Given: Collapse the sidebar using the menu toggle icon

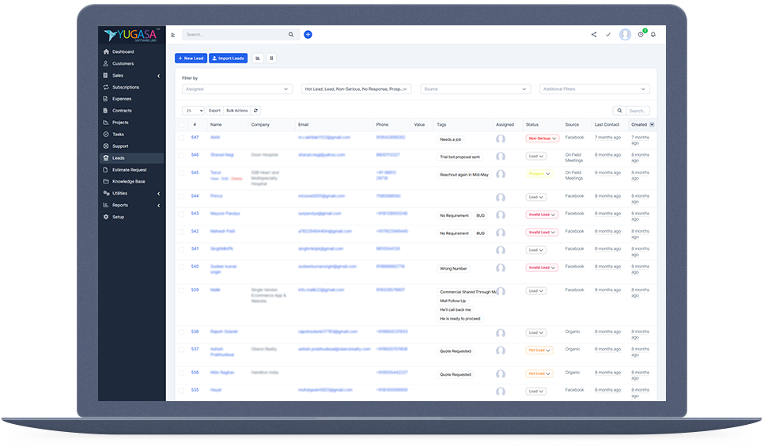Looking at the screenshot, I should coord(173,35).
